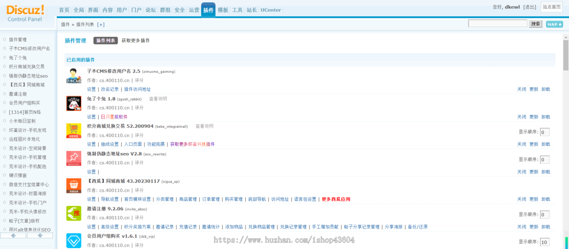Viewport: 569px width, 249px height.
Task: Click 卸载 for 兔了个兔 plugin
Action: pyautogui.click(x=546, y=116)
